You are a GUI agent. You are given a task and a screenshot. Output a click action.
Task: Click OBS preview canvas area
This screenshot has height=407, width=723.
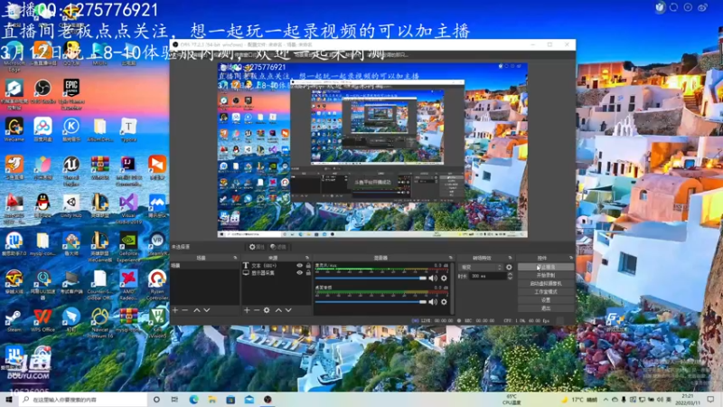point(372,150)
